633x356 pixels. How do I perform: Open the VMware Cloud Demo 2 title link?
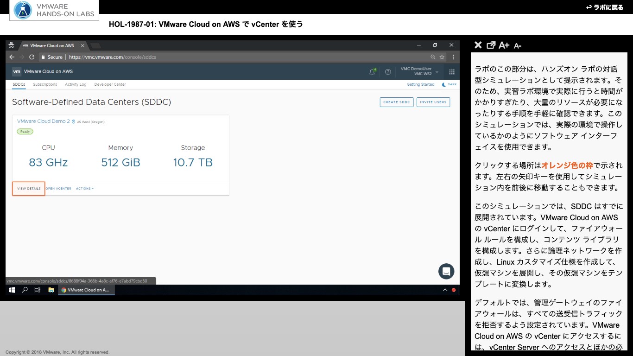tap(44, 121)
